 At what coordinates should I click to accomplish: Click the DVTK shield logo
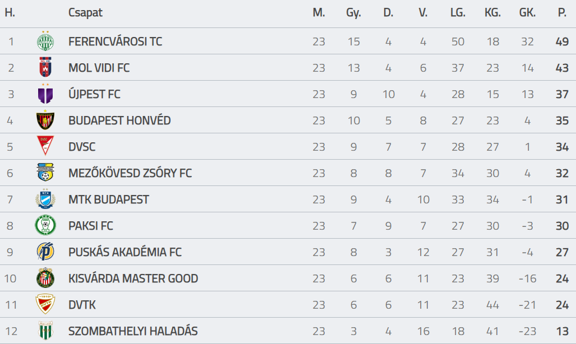45,304
